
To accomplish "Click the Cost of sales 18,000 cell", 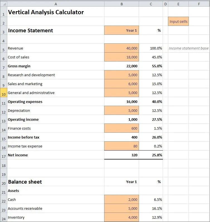I will coord(121,57).
